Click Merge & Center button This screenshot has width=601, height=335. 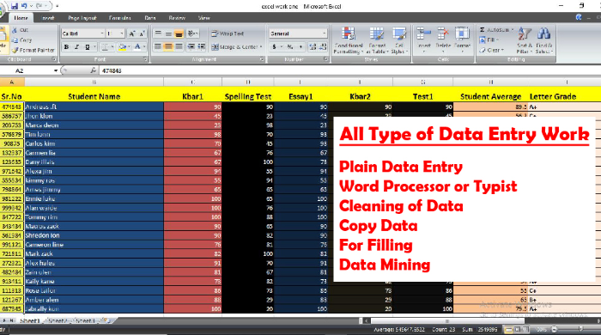236,46
